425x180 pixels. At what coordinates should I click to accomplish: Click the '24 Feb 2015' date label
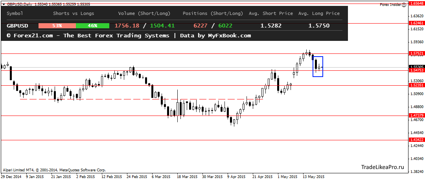point(136,177)
